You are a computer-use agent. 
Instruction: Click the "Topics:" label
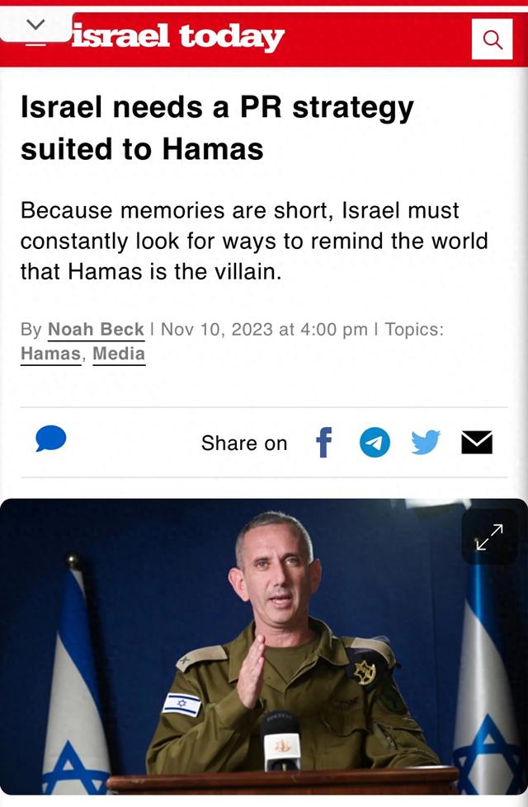pyautogui.click(x=414, y=330)
